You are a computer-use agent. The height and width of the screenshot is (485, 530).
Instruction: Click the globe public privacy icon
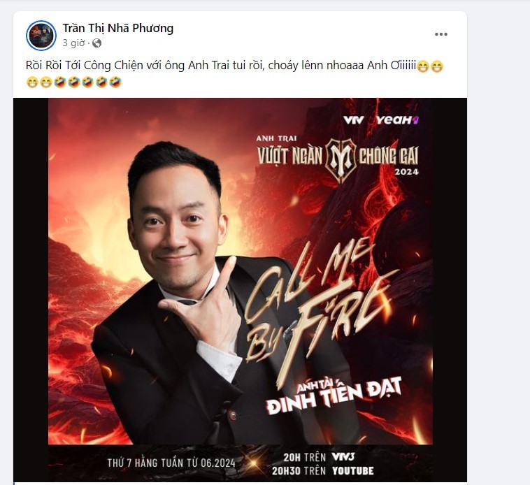click(97, 43)
